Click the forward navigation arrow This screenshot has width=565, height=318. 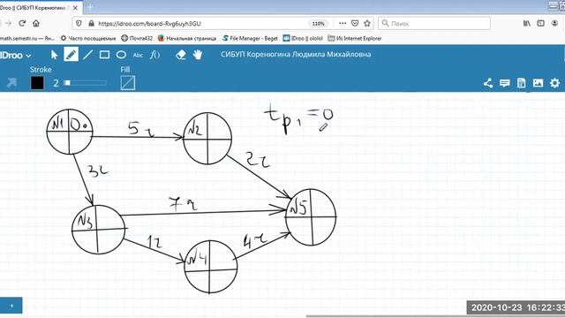point(8,24)
